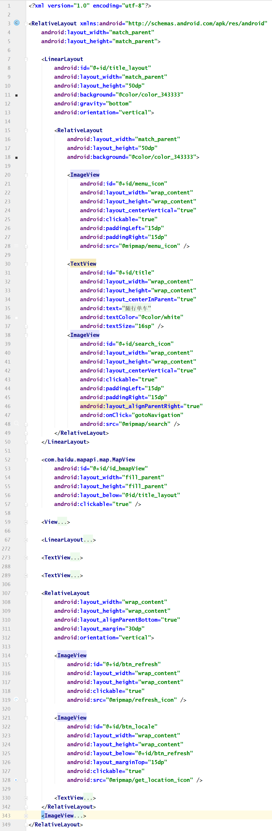Open the white color swatch on line 36
Image resolution: width=272 pixels, height=831 pixels.
coord(16,318)
